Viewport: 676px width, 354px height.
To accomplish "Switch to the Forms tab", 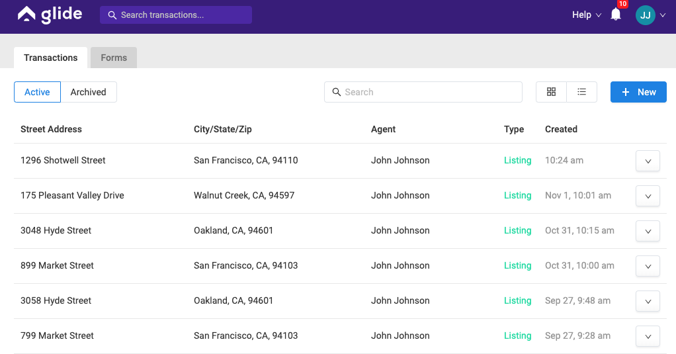I will pyautogui.click(x=114, y=58).
